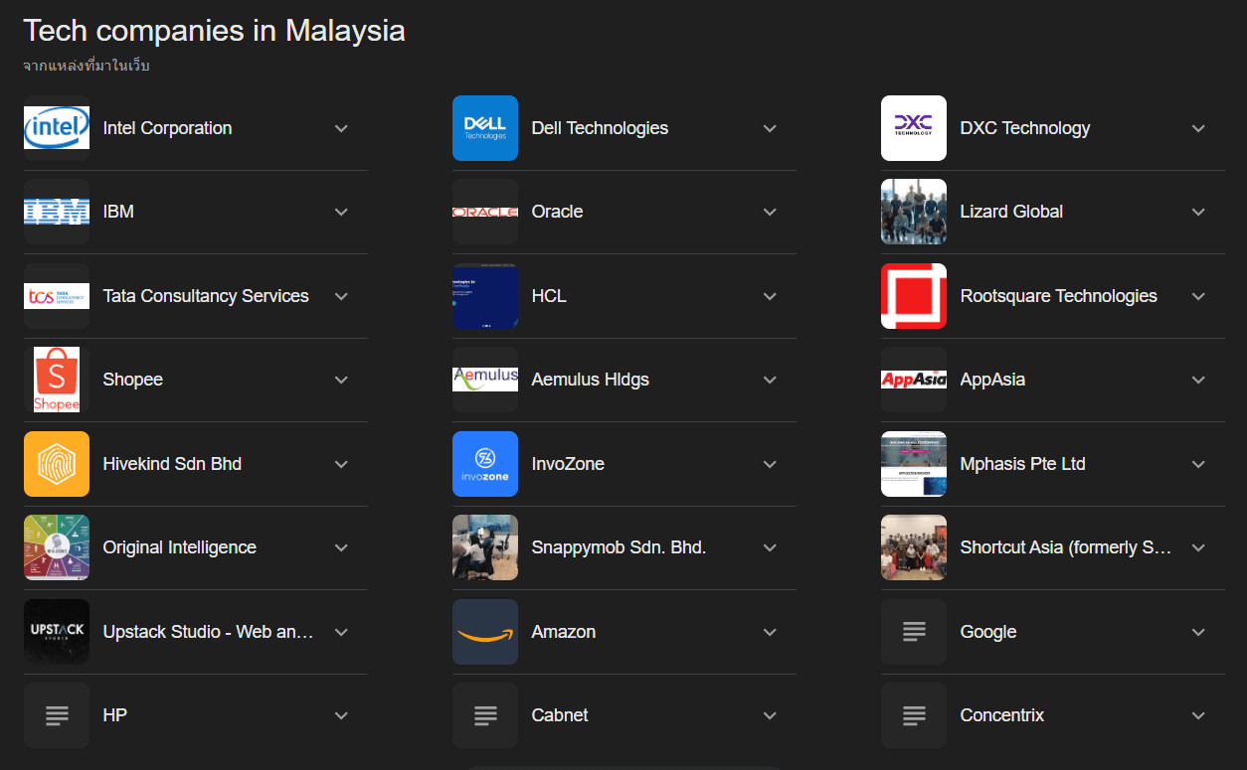Expand the Original Intelligence chevron
Viewport: 1247px width, 770px height.
click(x=341, y=547)
